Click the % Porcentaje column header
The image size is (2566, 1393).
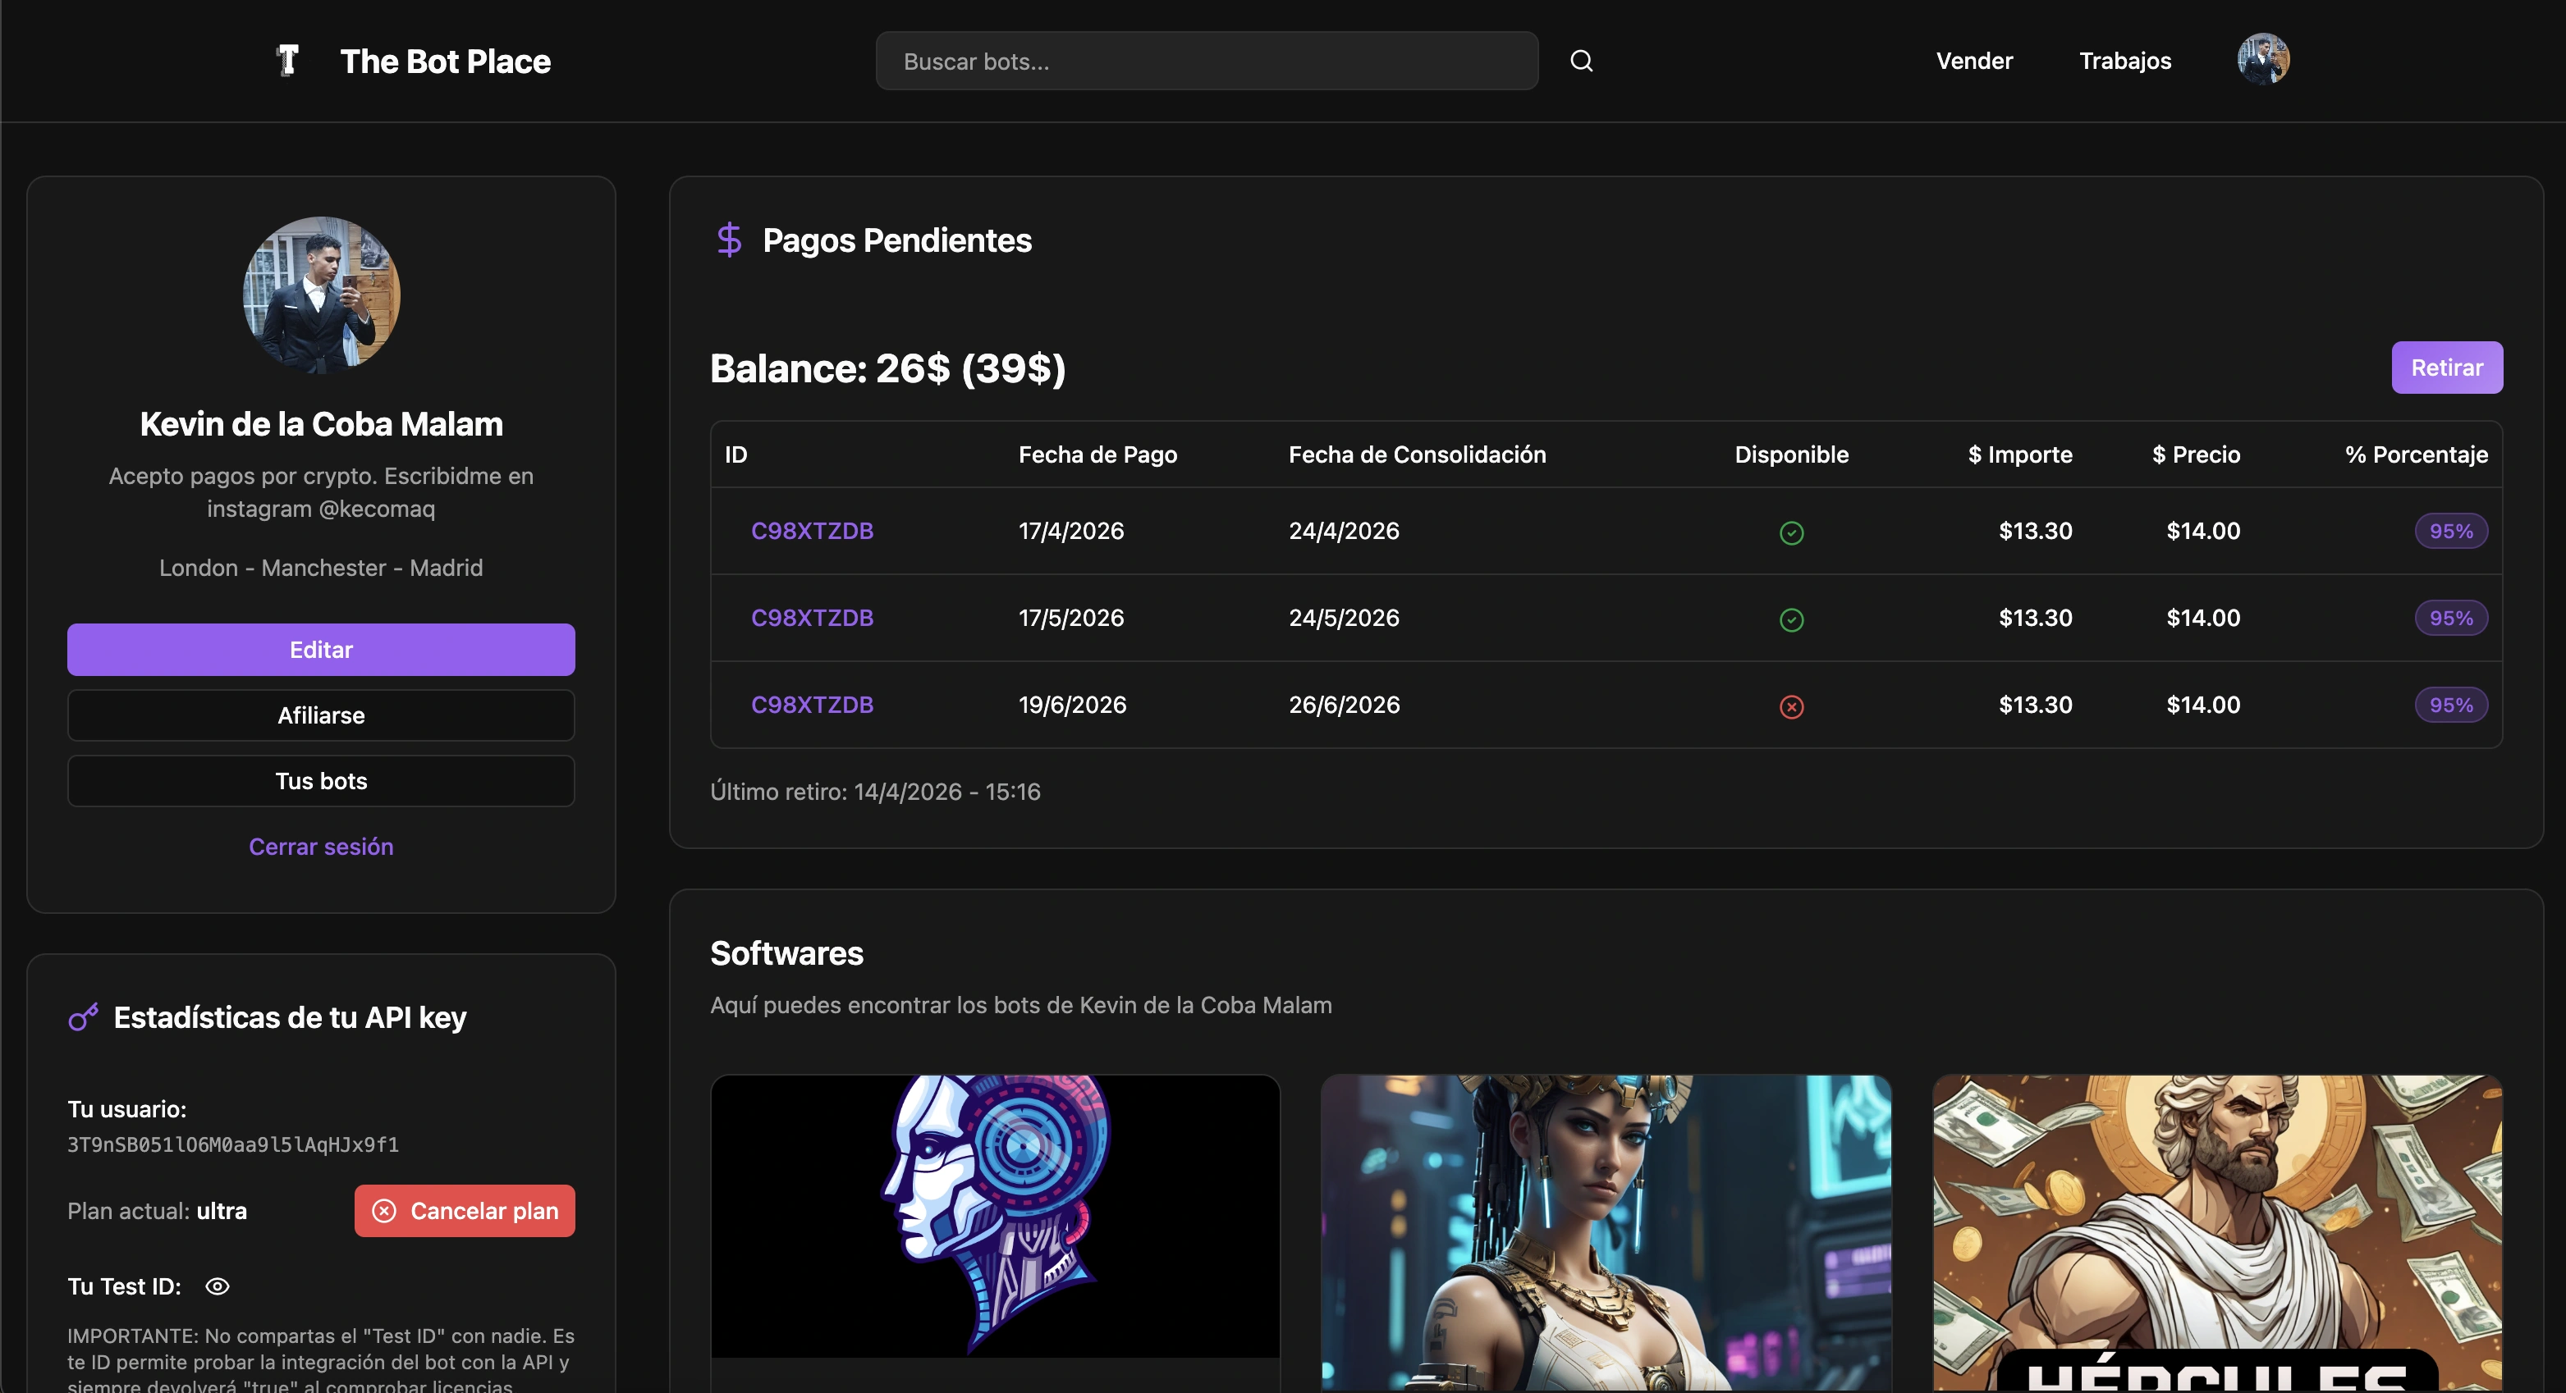(x=2416, y=454)
